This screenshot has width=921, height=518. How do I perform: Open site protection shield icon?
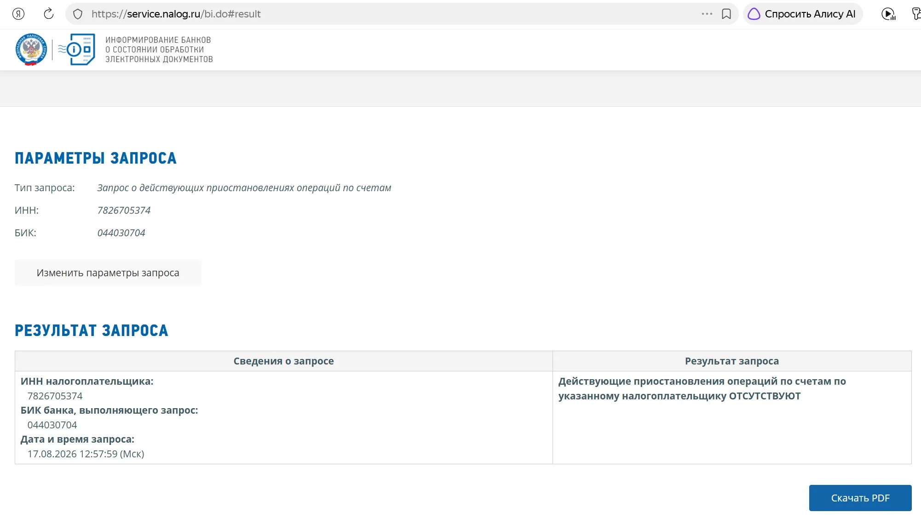pos(78,14)
